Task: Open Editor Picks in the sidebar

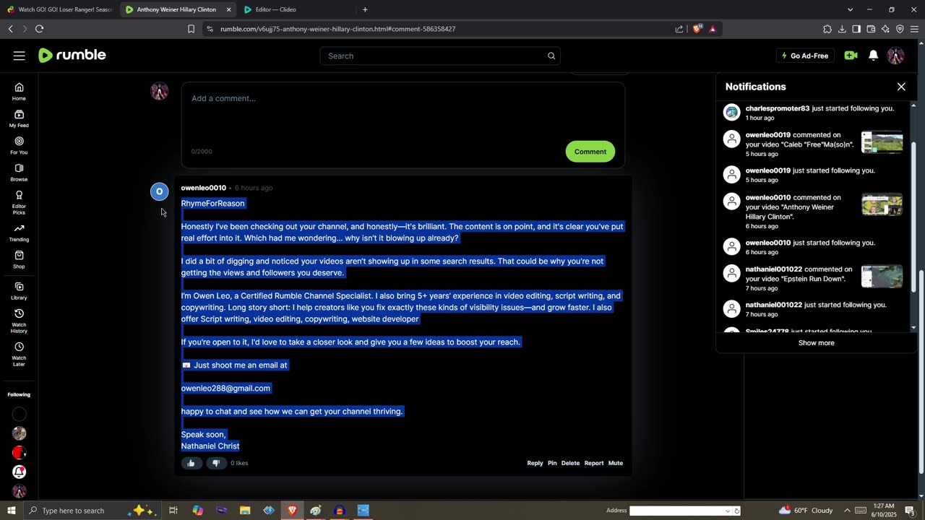Action: [x=19, y=202]
